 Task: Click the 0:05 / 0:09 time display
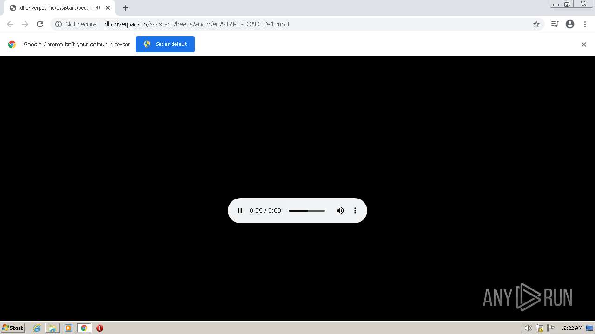coord(265,211)
